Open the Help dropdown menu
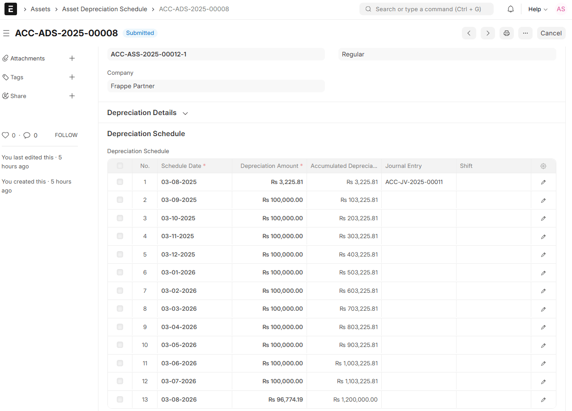Image resolution: width=572 pixels, height=411 pixels. [x=538, y=9]
